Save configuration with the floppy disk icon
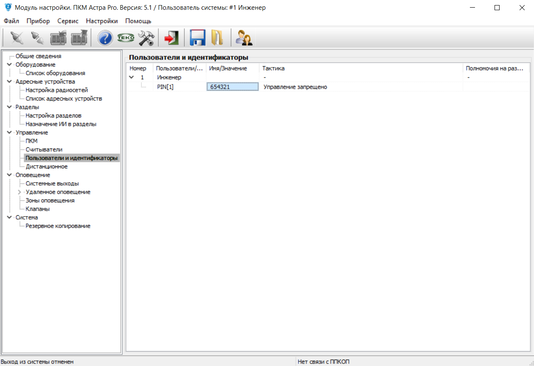Screen dimensions: 534x366 pos(197,38)
